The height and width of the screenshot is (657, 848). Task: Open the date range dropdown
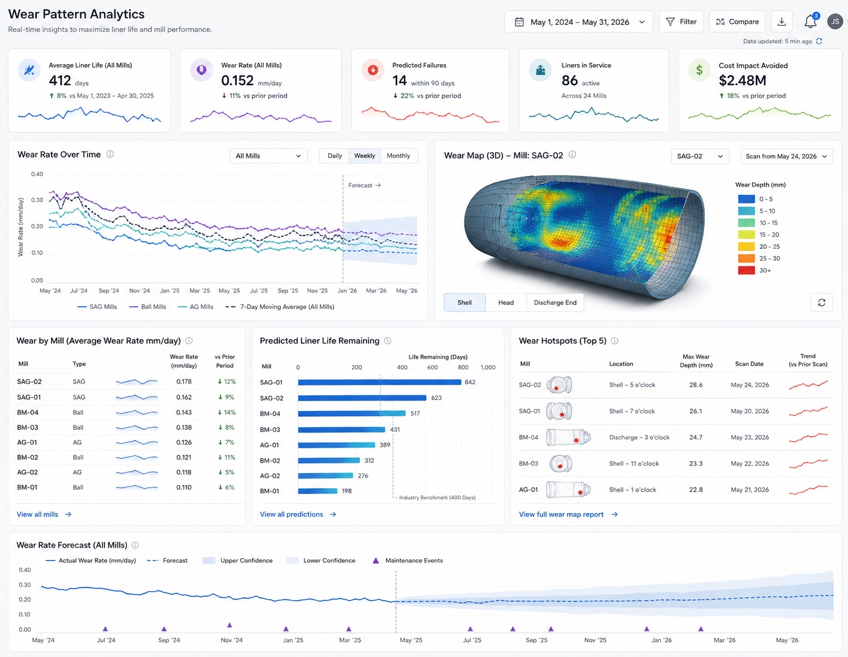point(579,22)
